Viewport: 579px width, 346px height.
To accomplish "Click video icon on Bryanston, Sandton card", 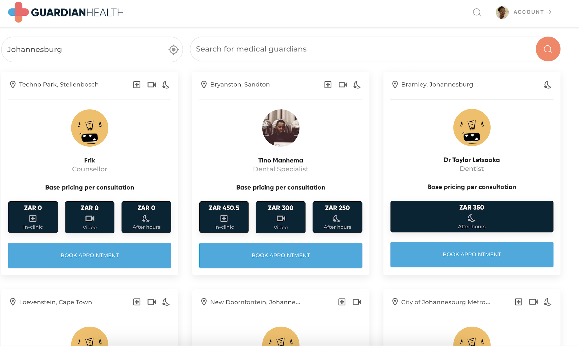I will pyautogui.click(x=343, y=85).
